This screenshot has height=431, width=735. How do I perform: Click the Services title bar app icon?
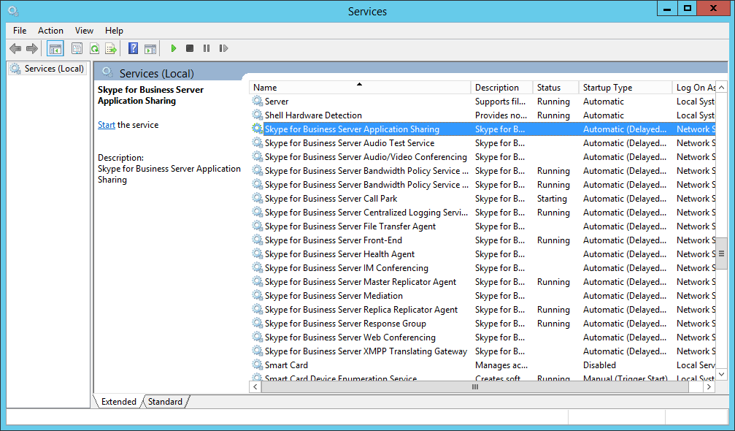(x=13, y=11)
